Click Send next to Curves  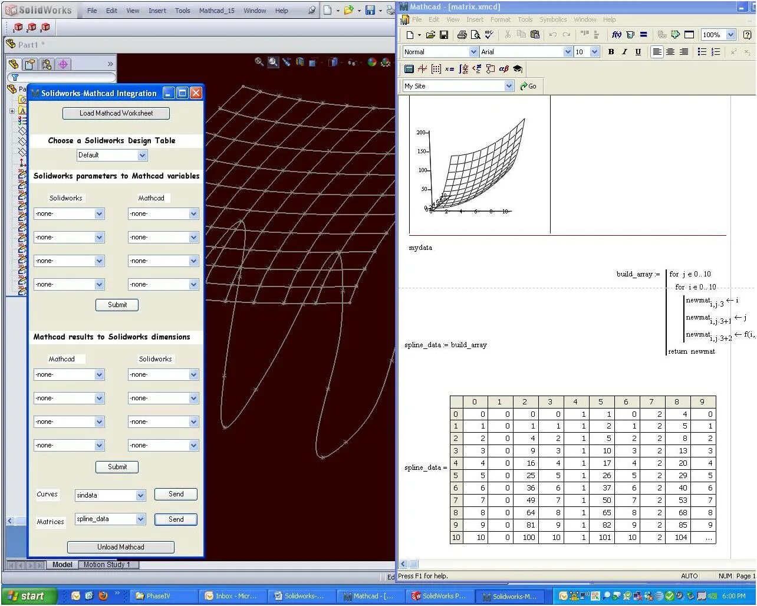(x=176, y=495)
